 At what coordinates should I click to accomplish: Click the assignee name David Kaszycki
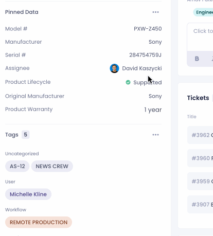click(x=142, y=68)
